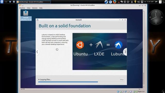165x93 pixels.
Task: Click the Right Ctrl host key label
Action: click(x=141, y=91)
